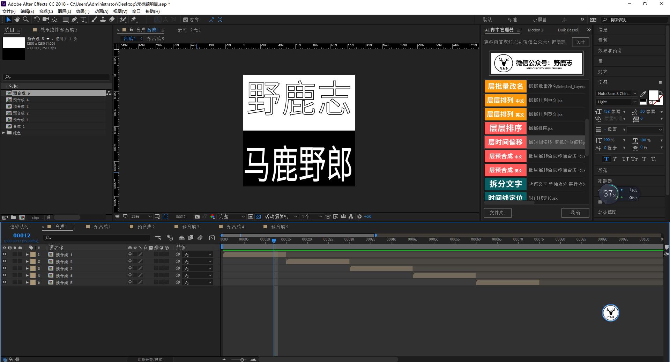Enable Faux Bold in the Character panel
This screenshot has height=362, width=670.
coord(607,159)
